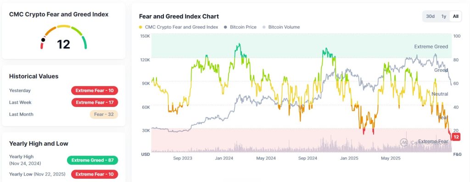The width and height of the screenshot is (470, 182).
Task: Click the dark gray Bitcoin Price legend dot
Action: (225, 27)
